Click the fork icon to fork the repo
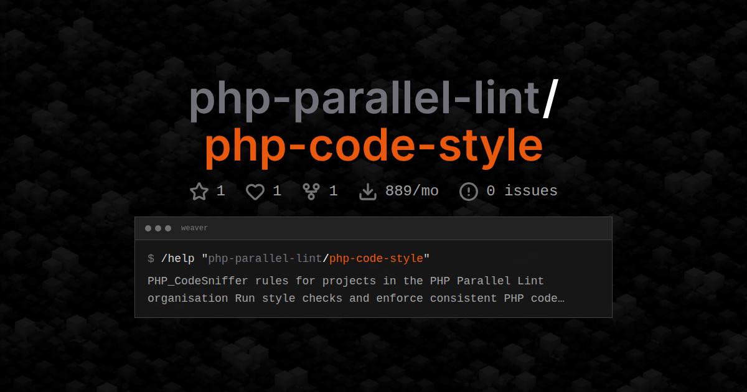 (310, 191)
